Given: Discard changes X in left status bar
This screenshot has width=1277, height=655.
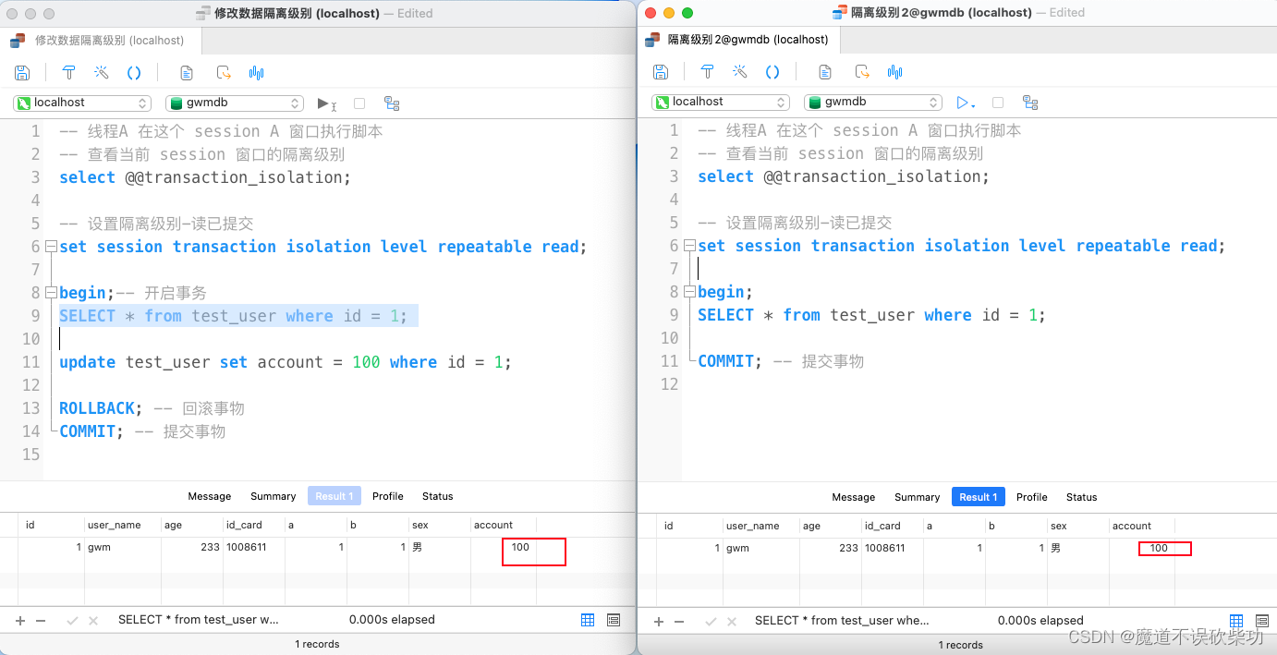Looking at the screenshot, I should (x=92, y=621).
